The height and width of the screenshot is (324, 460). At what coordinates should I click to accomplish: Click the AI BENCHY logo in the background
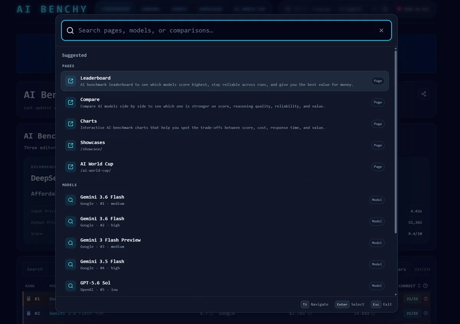click(x=52, y=9)
